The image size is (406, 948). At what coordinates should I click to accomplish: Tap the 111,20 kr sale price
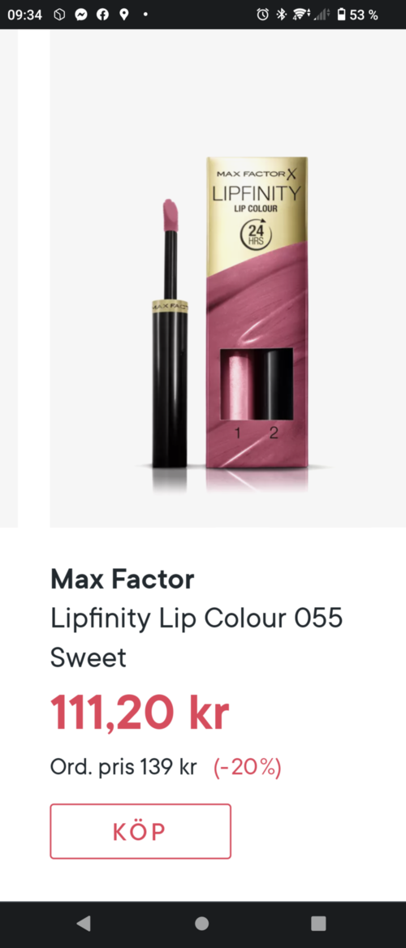pyautogui.click(x=140, y=713)
